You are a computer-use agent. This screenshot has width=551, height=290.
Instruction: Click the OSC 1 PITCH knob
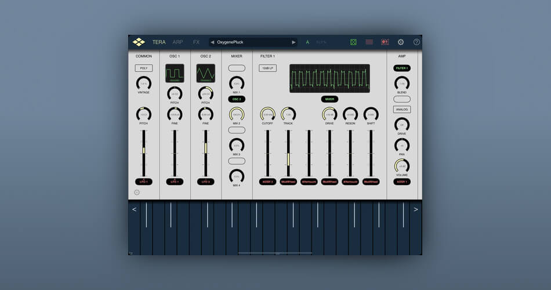tap(175, 94)
